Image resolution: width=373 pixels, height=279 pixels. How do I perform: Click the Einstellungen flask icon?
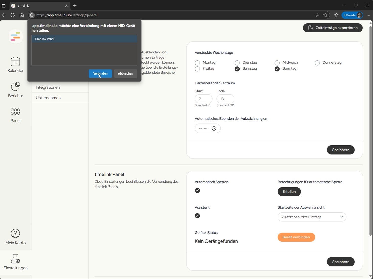click(x=15, y=259)
